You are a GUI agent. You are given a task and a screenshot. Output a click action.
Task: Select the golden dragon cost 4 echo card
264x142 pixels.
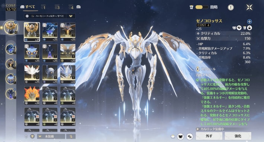[68, 53]
